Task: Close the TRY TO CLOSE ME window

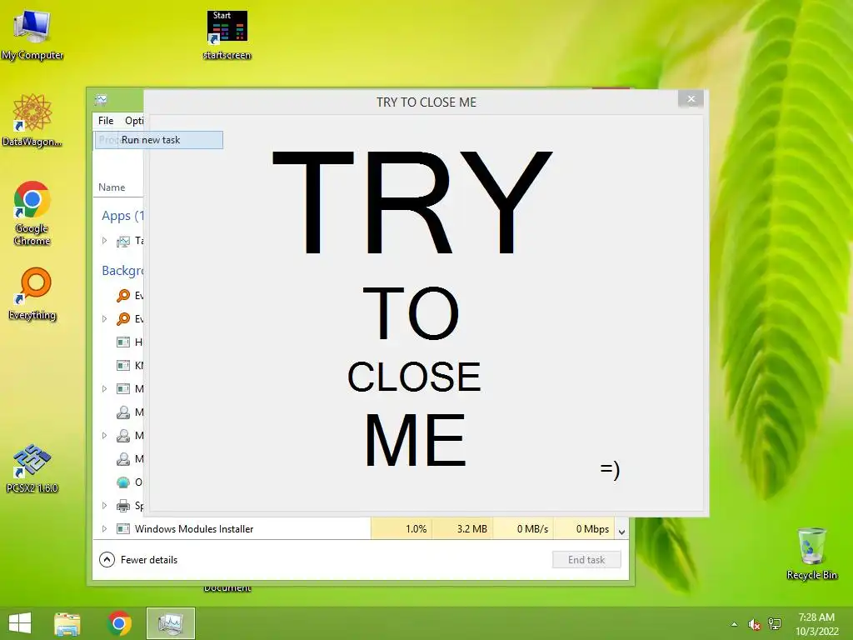Action: pos(691,99)
